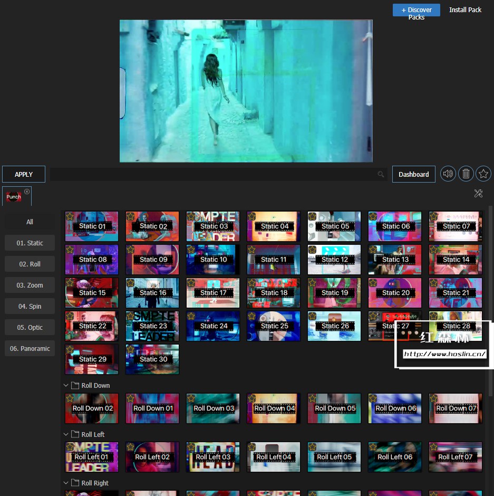The height and width of the screenshot is (496, 494).
Task: Close the Punch pack tab
Action: click(x=27, y=192)
